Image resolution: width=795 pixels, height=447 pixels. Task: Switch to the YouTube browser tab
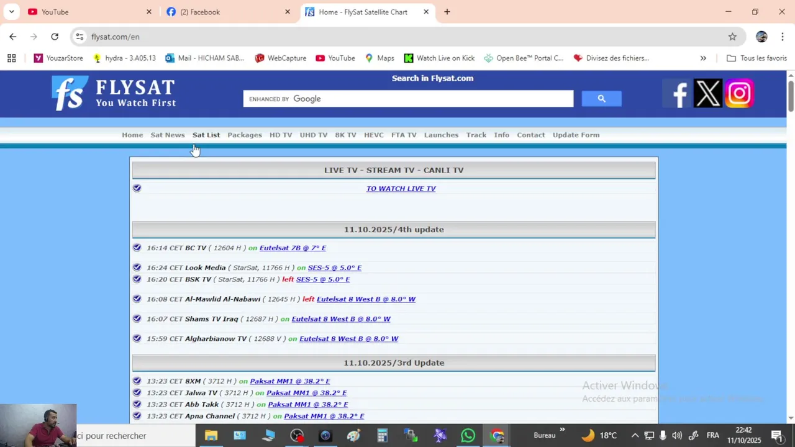[x=88, y=12]
